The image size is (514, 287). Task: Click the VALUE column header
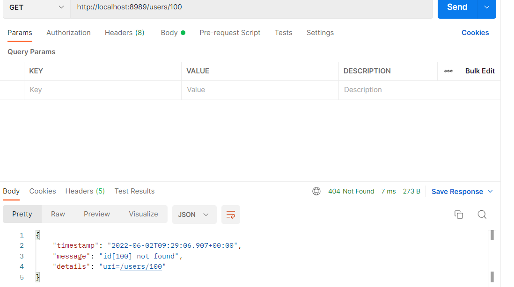pyautogui.click(x=198, y=71)
